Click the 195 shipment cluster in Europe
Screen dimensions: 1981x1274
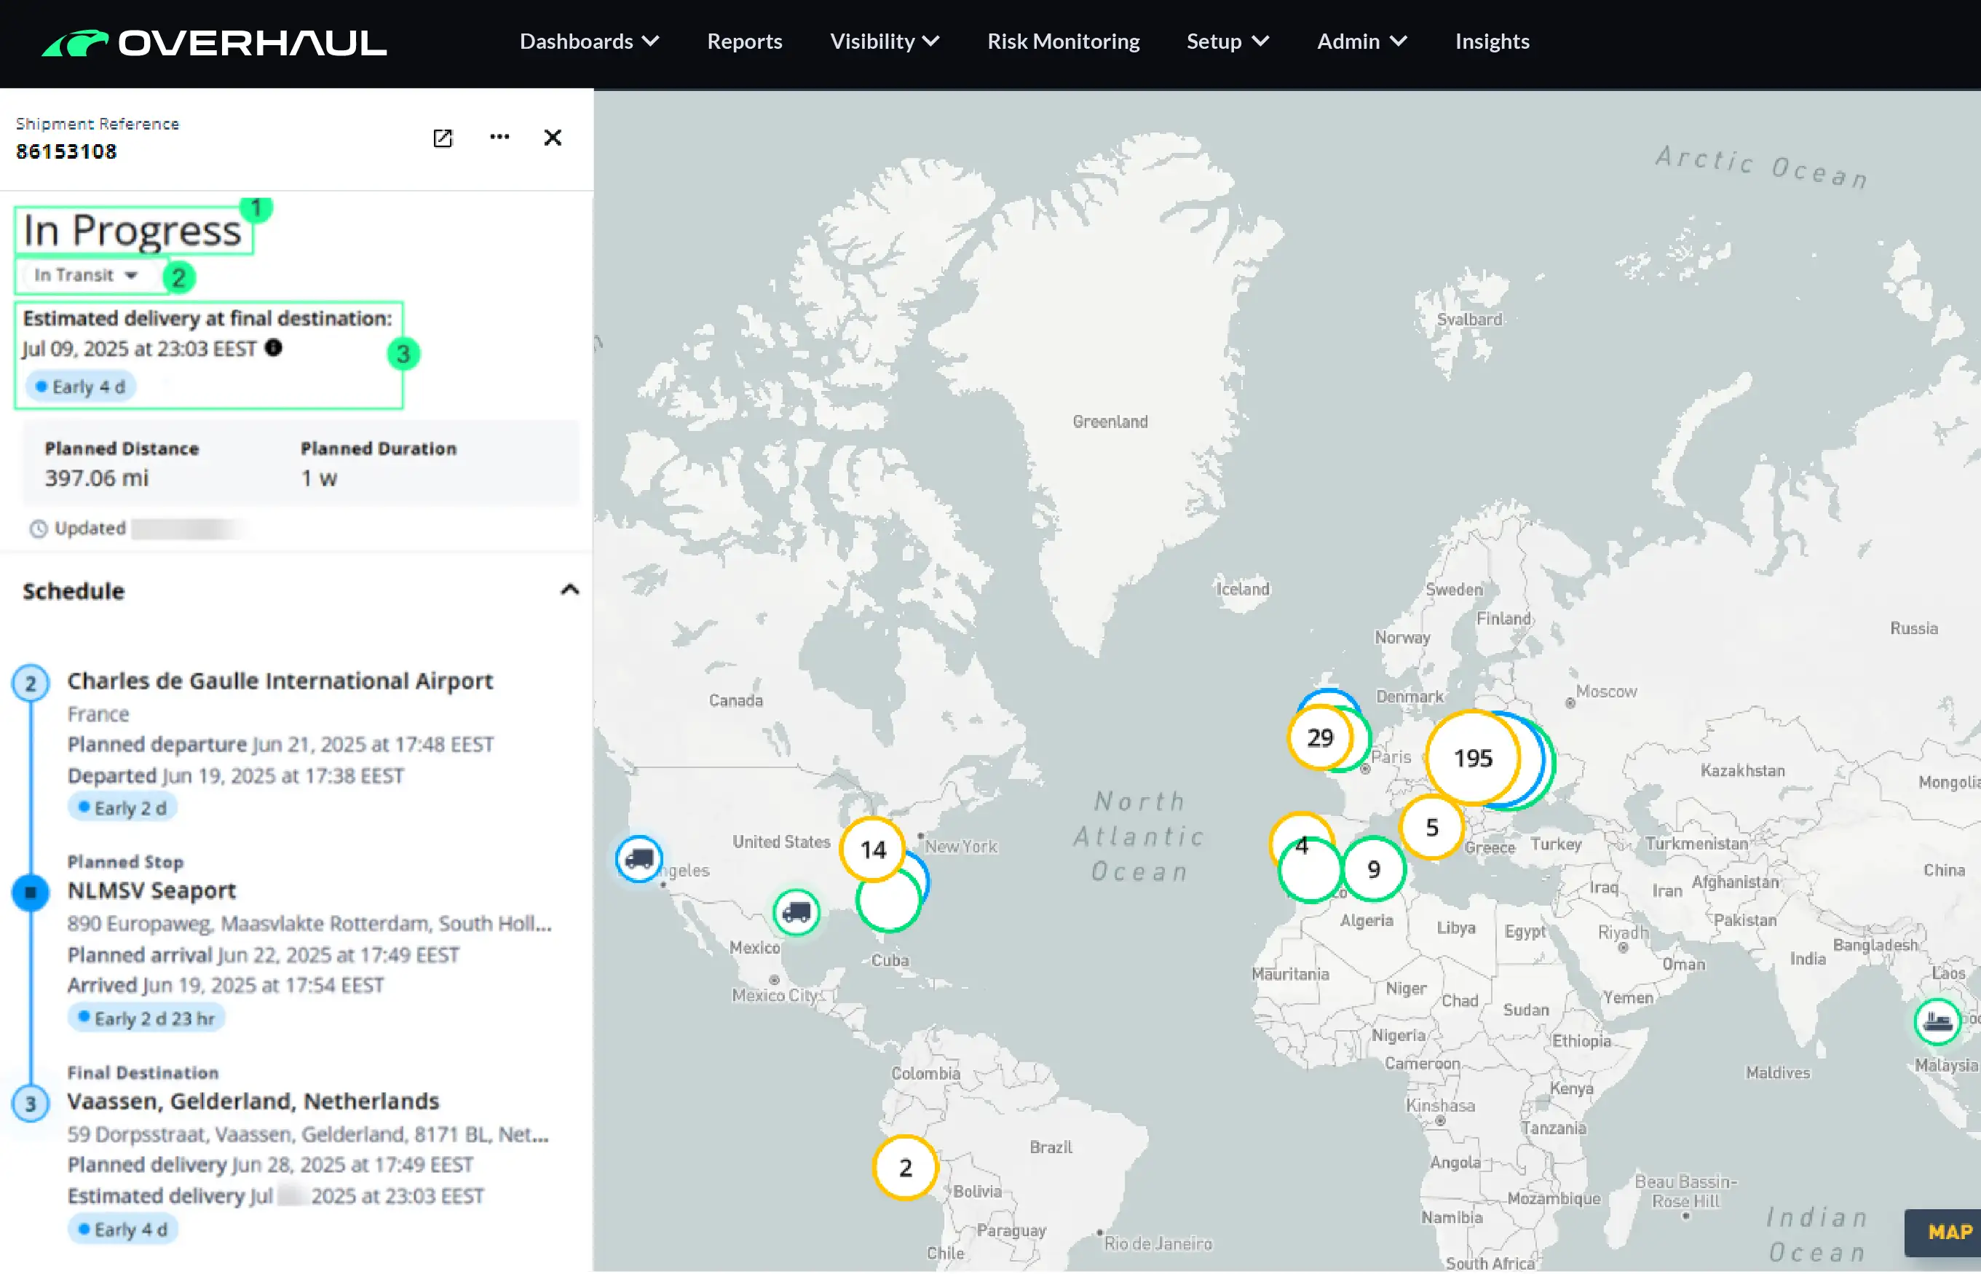(x=1472, y=758)
